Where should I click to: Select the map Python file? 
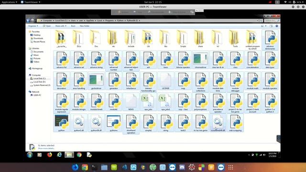(x=183, y=81)
